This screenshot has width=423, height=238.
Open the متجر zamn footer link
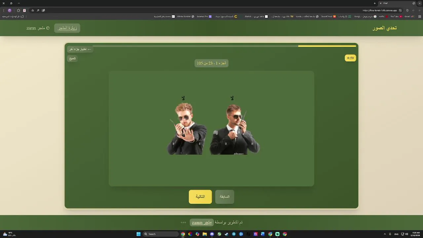click(x=202, y=222)
